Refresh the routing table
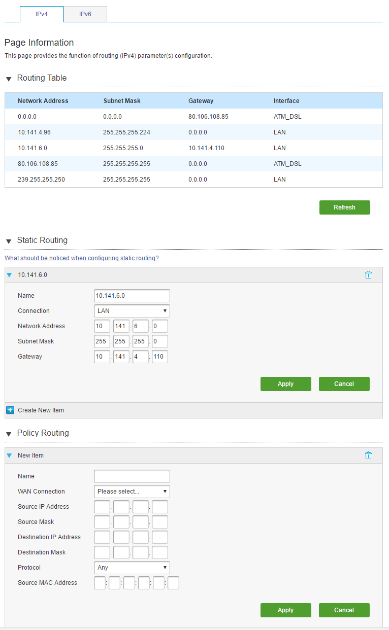The image size is (389, 630). pos(344,207)
